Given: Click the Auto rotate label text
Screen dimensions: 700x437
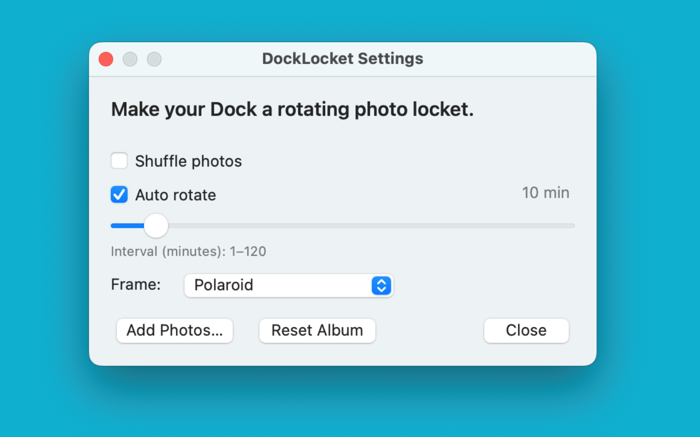Looking at the screenshot, I should pyautogui.click(x=175, y=195).
